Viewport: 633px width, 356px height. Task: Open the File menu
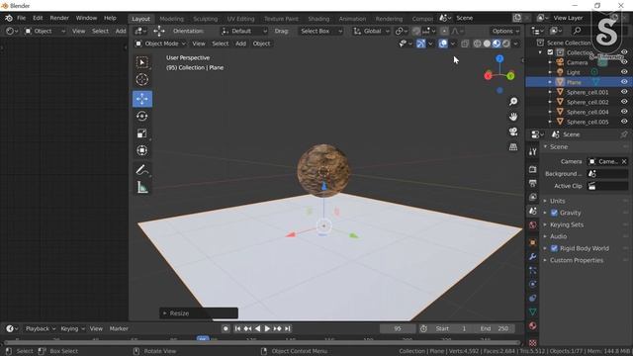[21, 18]
